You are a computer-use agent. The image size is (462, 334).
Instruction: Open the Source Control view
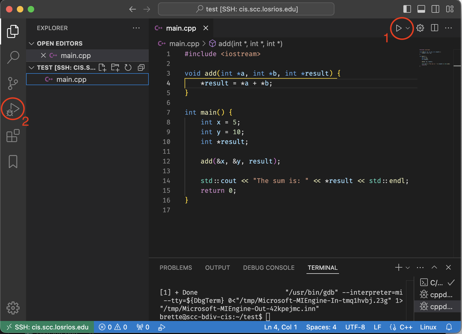(x=13, y=83)
